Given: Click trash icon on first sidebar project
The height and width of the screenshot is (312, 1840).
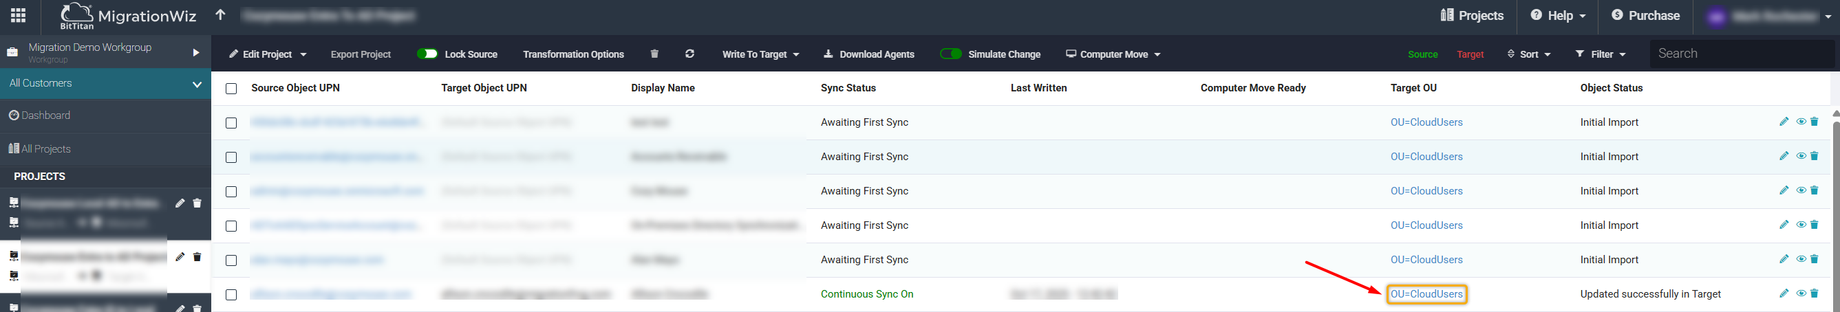Looking at the screenshot, I should pos(197,203).
